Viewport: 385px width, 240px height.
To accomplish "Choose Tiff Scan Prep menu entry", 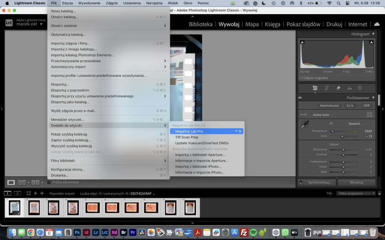I will tap(207, 137).
